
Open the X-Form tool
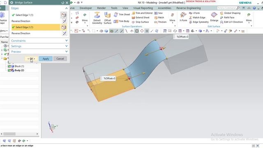183,17
